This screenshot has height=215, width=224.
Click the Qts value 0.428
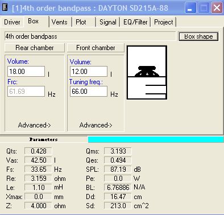click(x=38, y=151)
